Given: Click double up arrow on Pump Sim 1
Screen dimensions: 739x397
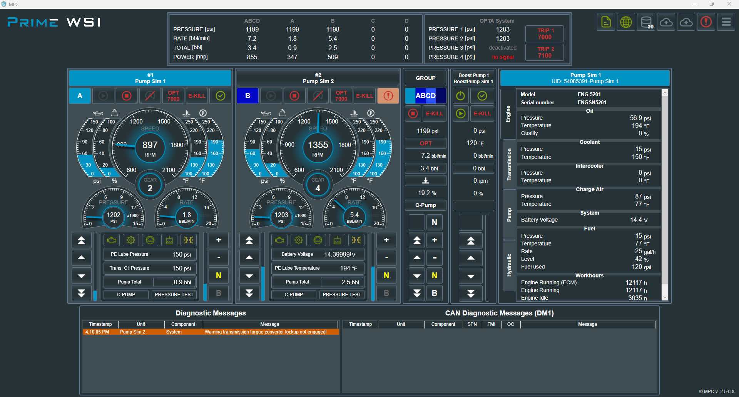Looking at the screenshot, I should pos(82,240).
